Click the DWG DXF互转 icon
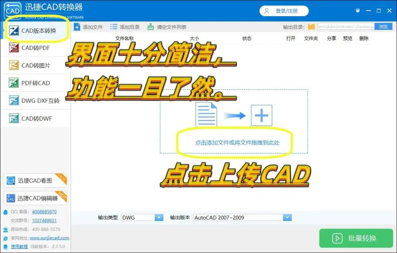This screenshot has width=397, height=253. 14,100
